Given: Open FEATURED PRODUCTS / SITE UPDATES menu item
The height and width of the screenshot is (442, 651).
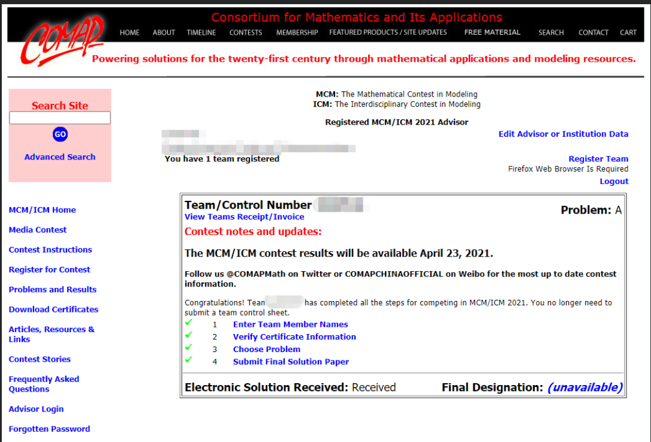Looking at the screenshot, I should point(388,32).
